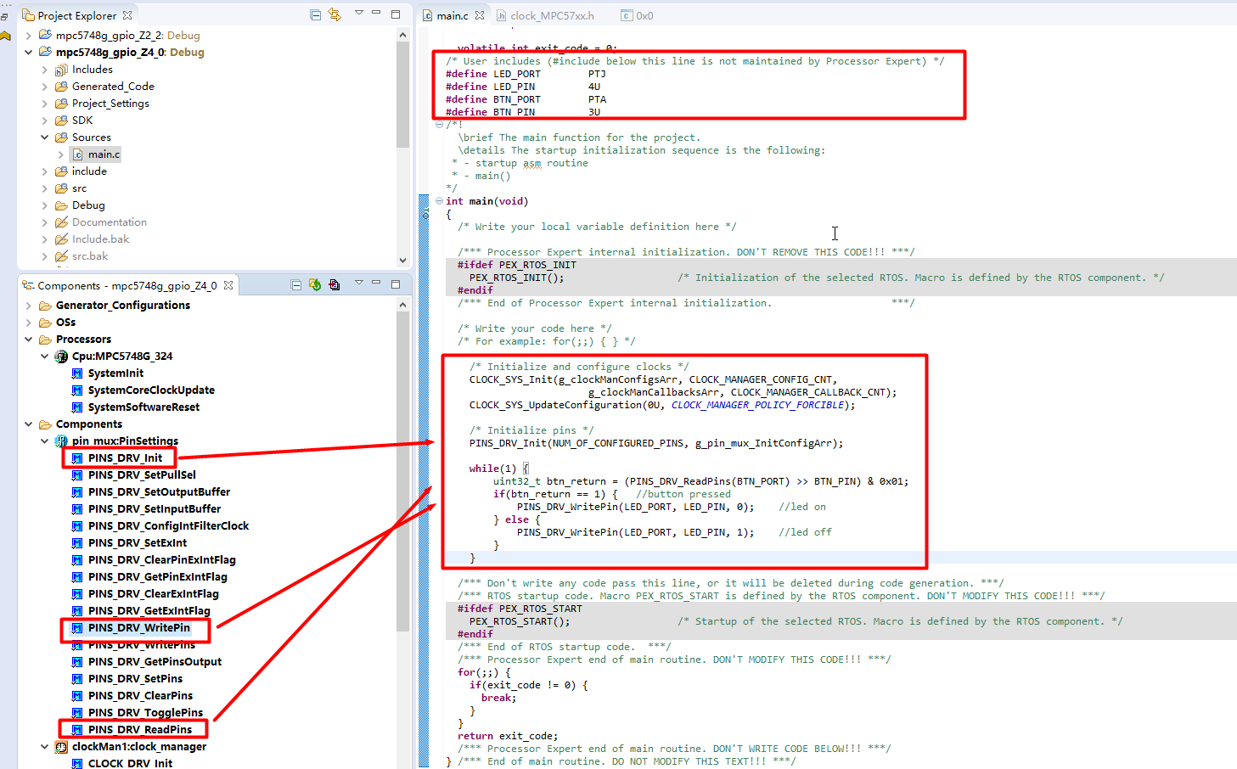The height and width of the screenshot is (769, 1237).
Task: Collapse the mpc5748g_gpio_Z4_0 Debug project
Action: click(x=31, y=52)
